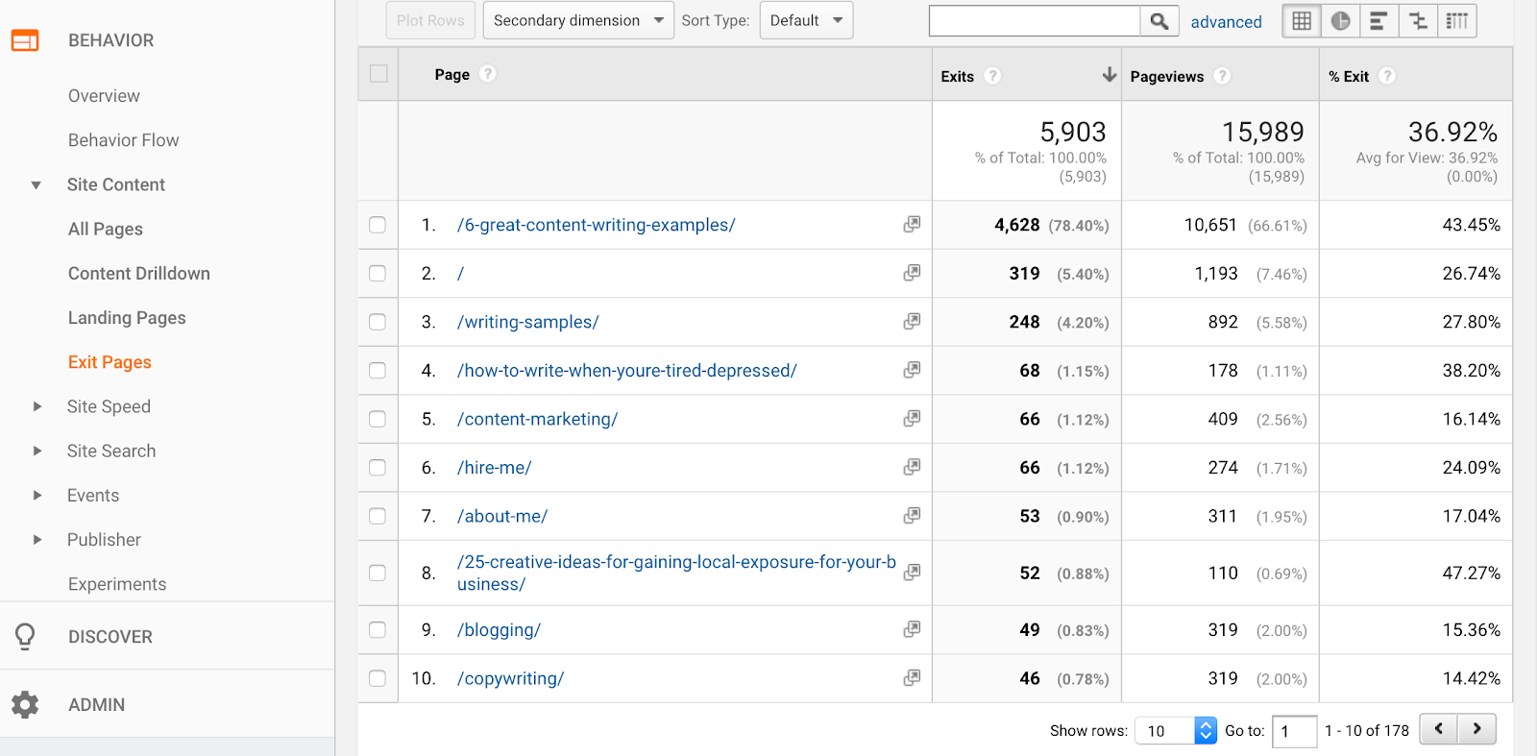Click the Plot Rows button

[430, 20]
